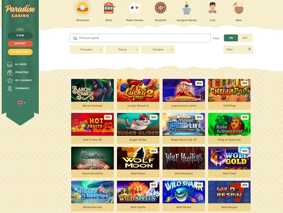Focus the Find your game search field
Screen dimensions: 283x213
(x=140, y=38)
